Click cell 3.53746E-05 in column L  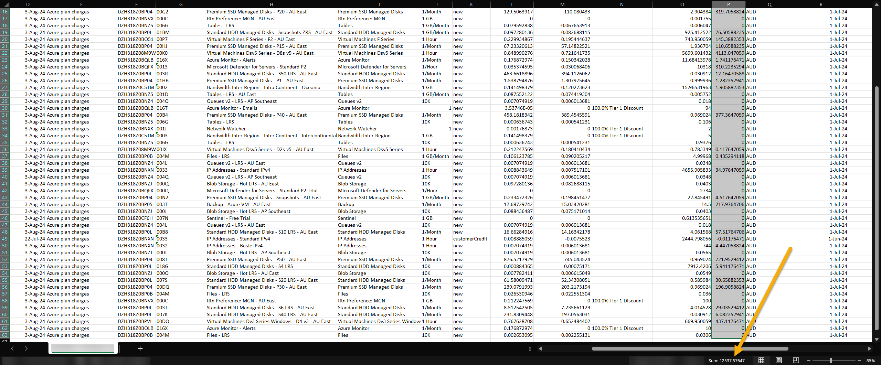coord(512,108)
